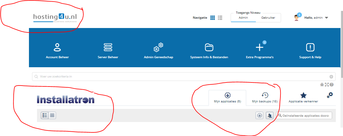Viewport: 343px width, 136px height.
Task: Focus the 'Voer uw zoekcriteria in' search field
Action: tap(184, 77)
